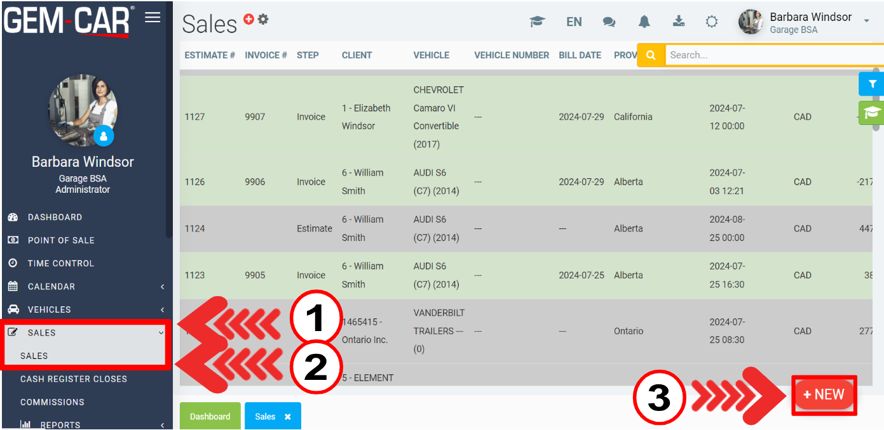Click the yellow search magnifier icon
The image size is (884, 430).
tap(651, 55)
